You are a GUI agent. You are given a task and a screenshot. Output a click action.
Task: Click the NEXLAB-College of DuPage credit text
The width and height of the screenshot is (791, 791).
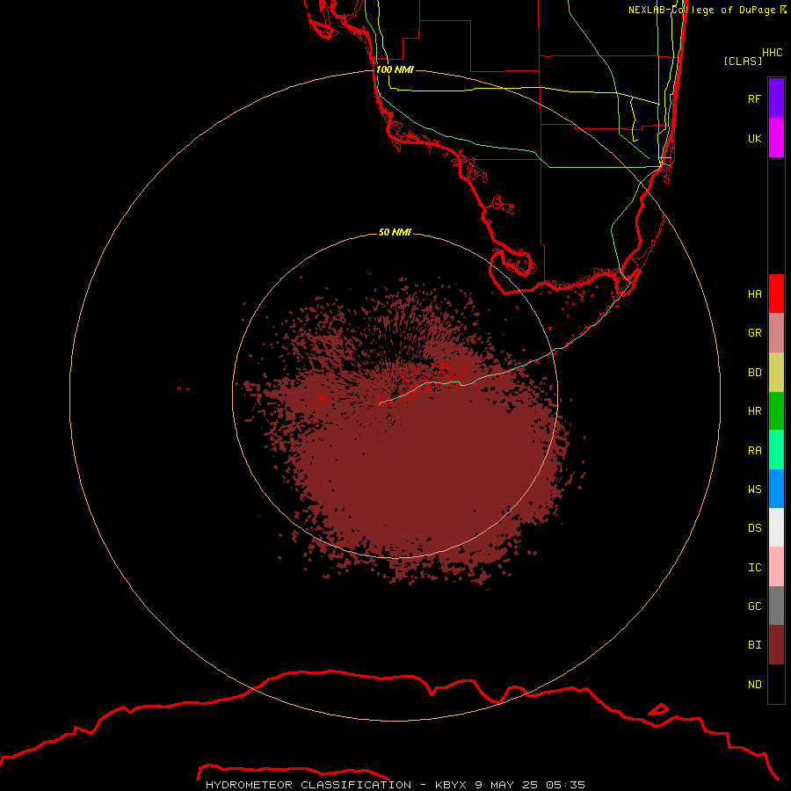click(708, 10)
